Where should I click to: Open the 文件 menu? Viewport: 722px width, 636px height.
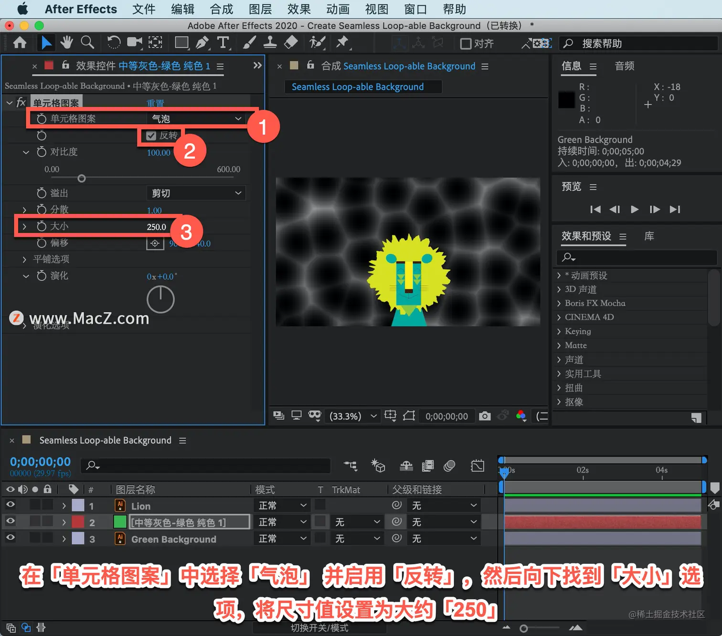click(x=144, y=9)
